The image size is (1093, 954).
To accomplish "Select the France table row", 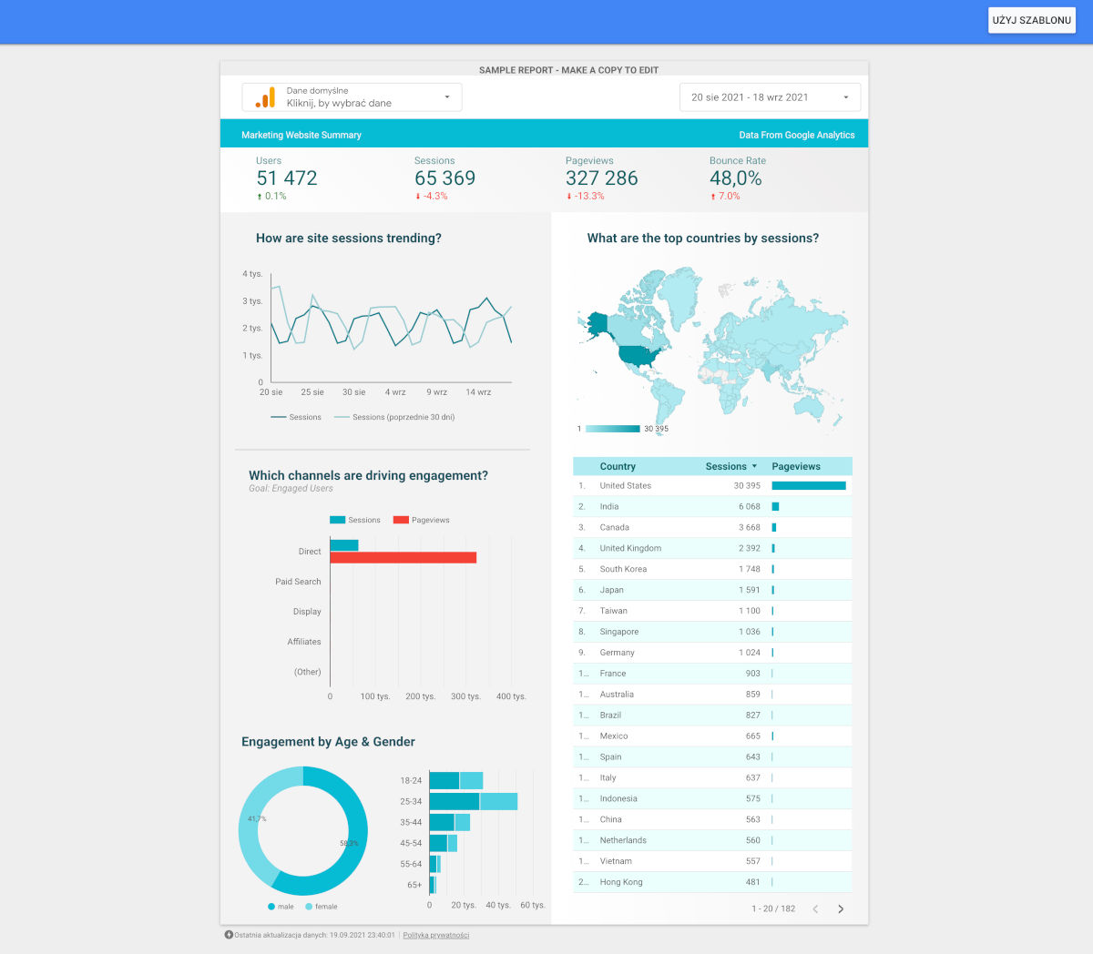I will (712, 675).
